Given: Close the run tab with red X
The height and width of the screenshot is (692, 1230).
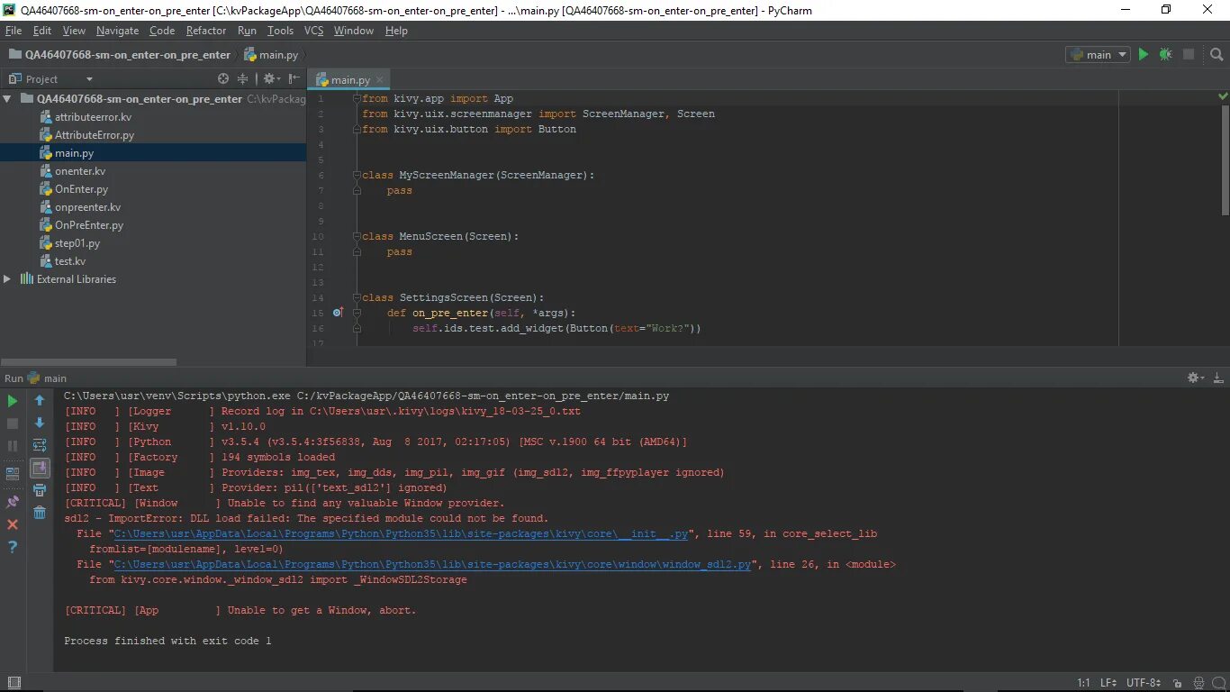Looking at the screenshot, I should click(13, 524).
